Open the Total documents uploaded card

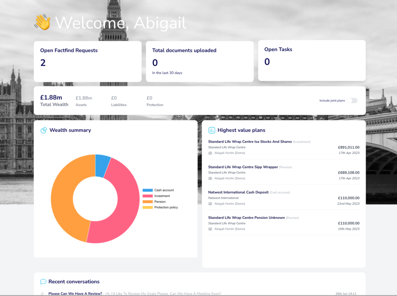click(x=200, y=61)
